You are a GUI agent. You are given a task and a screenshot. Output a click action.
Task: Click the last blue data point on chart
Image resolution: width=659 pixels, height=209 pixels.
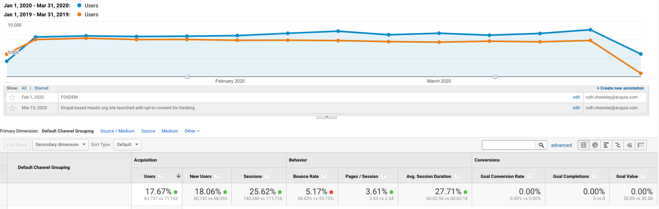641,54
